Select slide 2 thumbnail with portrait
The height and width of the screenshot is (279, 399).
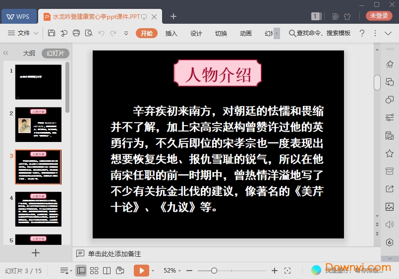(38, 124)
